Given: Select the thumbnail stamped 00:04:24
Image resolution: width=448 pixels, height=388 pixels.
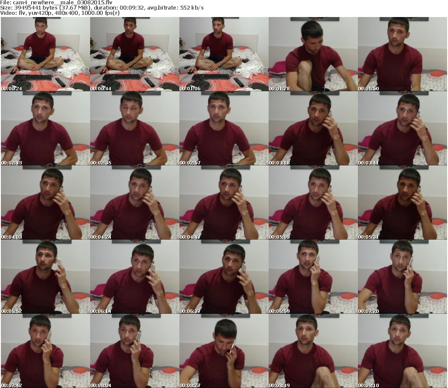Looking at the screenshot, I should (135, 203).
